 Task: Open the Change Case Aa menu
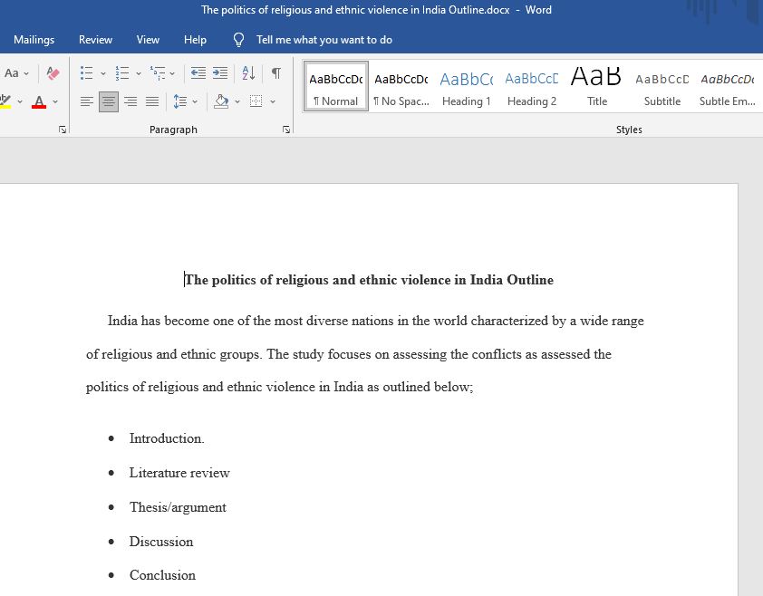tap(12, 73)
